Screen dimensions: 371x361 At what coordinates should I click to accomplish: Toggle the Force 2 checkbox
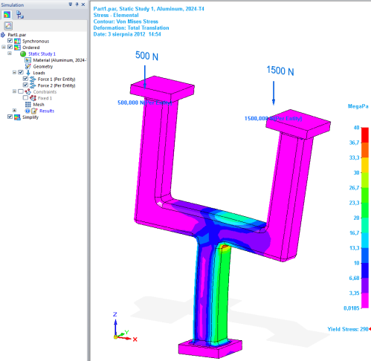(25, 85)
